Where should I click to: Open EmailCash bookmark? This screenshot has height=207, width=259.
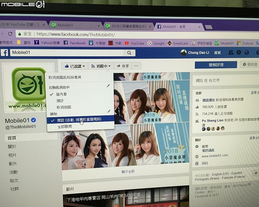178,43
